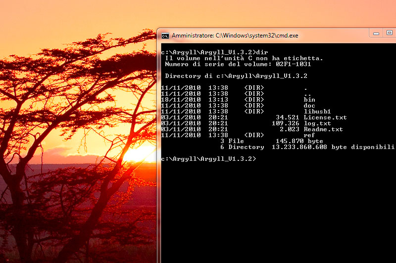Viewport: 396px width, 263px height.
Task: Click the 'Readme.txt' file name
Action: [x=323, y=129]
